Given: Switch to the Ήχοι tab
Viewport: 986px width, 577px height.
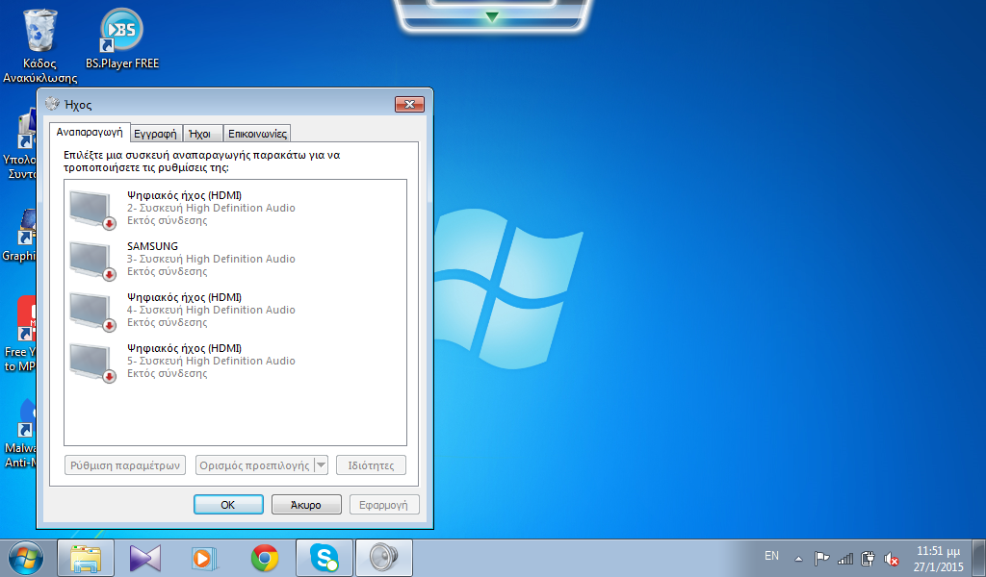Looking at the screenshot, I should (200, 134).
